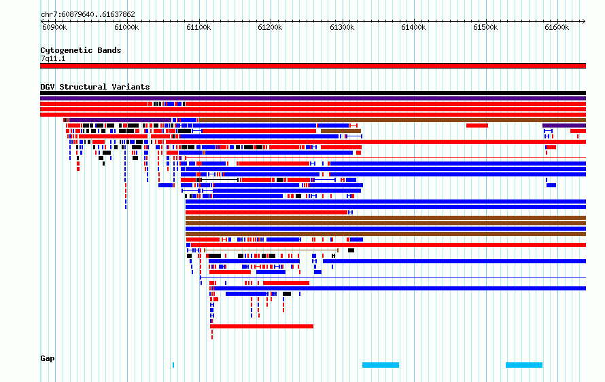Select the thin brown capped line variant
The width and height of the screenshot is (605, 382).
tap(271, 250)
